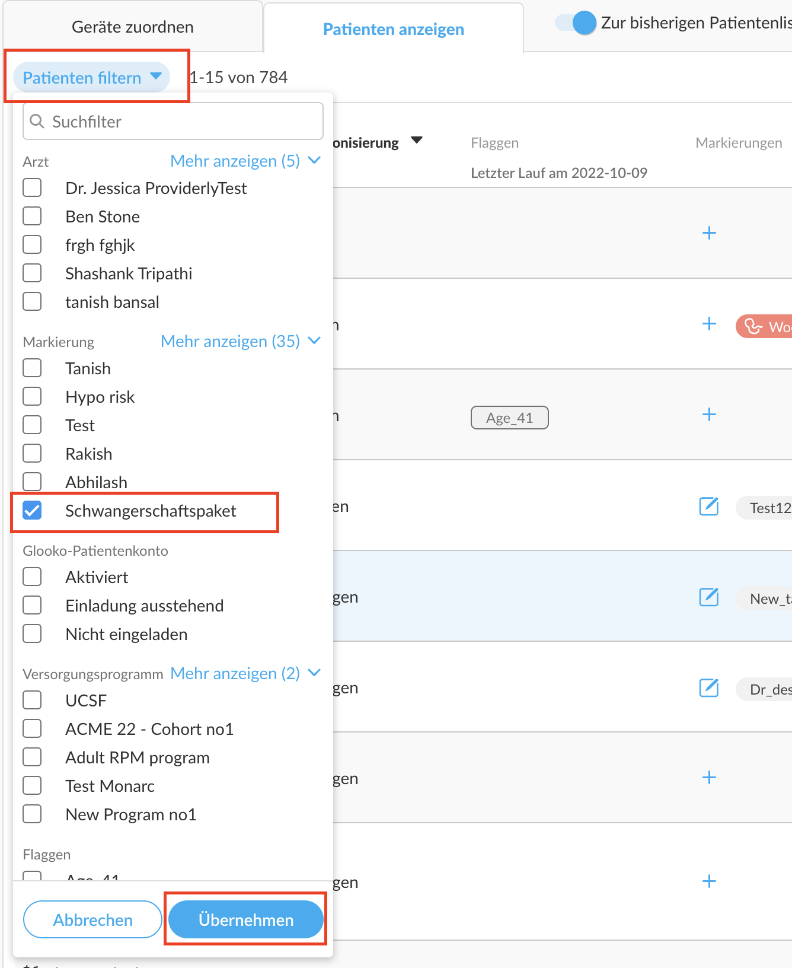This screenshot has width=792, height=968.
Task: Click the Age_41 flag badge
Action: (x=510, y=418)
